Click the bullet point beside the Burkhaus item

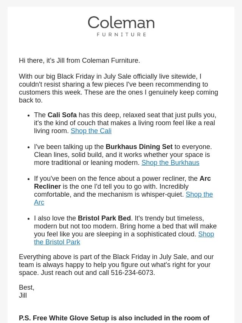[29, 147]
